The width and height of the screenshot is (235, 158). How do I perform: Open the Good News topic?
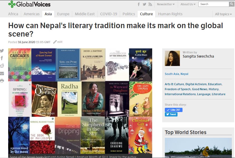click(200, 89)
